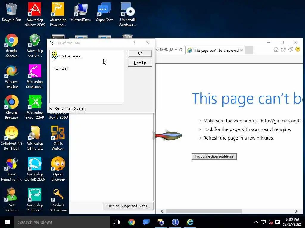
Task: Switch to 'This page can't be displayed' tab
Action: (x=215, y=50)
